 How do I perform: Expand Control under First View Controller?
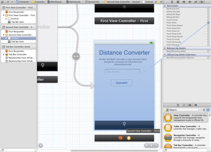(x=6, y=19)
